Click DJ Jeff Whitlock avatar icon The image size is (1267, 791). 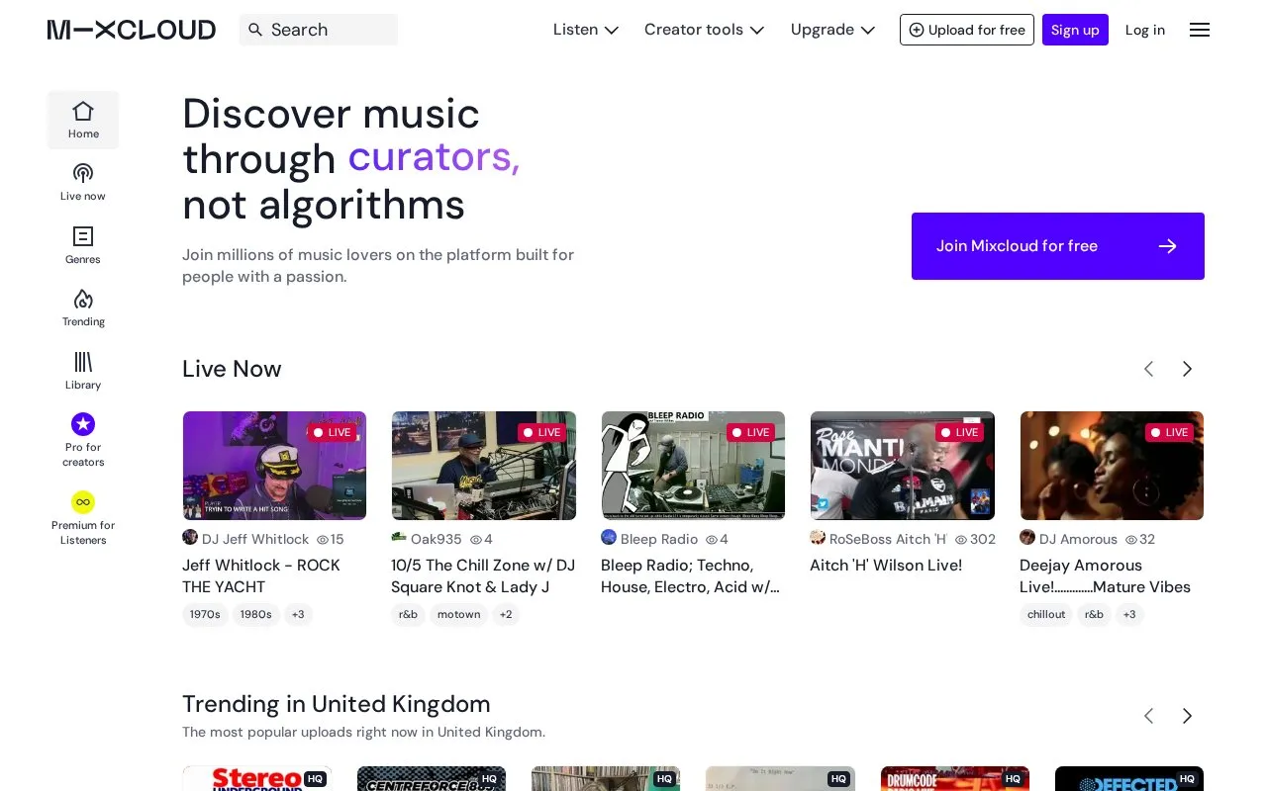190,537
